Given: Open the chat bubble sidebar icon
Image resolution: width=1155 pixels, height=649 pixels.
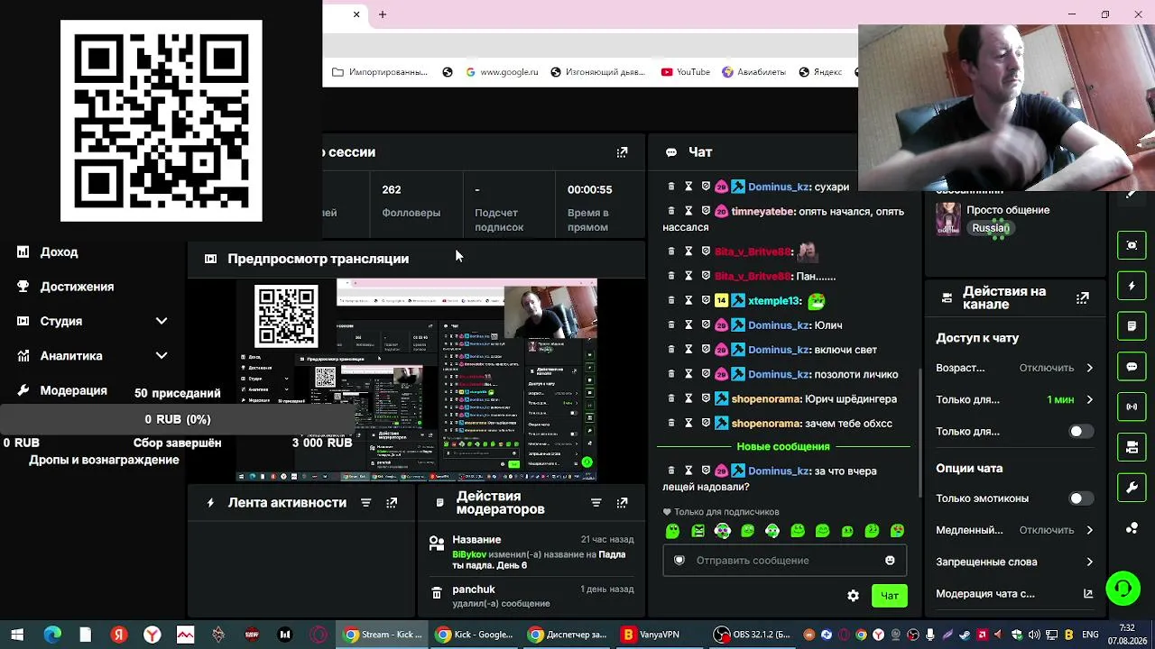Looking at the screenshot, I should pos(1132,367).
